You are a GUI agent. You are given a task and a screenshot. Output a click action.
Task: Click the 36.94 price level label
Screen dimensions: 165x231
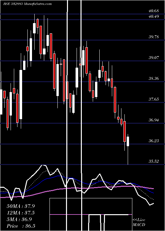(154, 120)
